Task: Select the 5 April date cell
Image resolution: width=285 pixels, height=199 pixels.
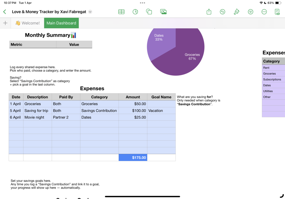Action: click(x=16, y=111)
